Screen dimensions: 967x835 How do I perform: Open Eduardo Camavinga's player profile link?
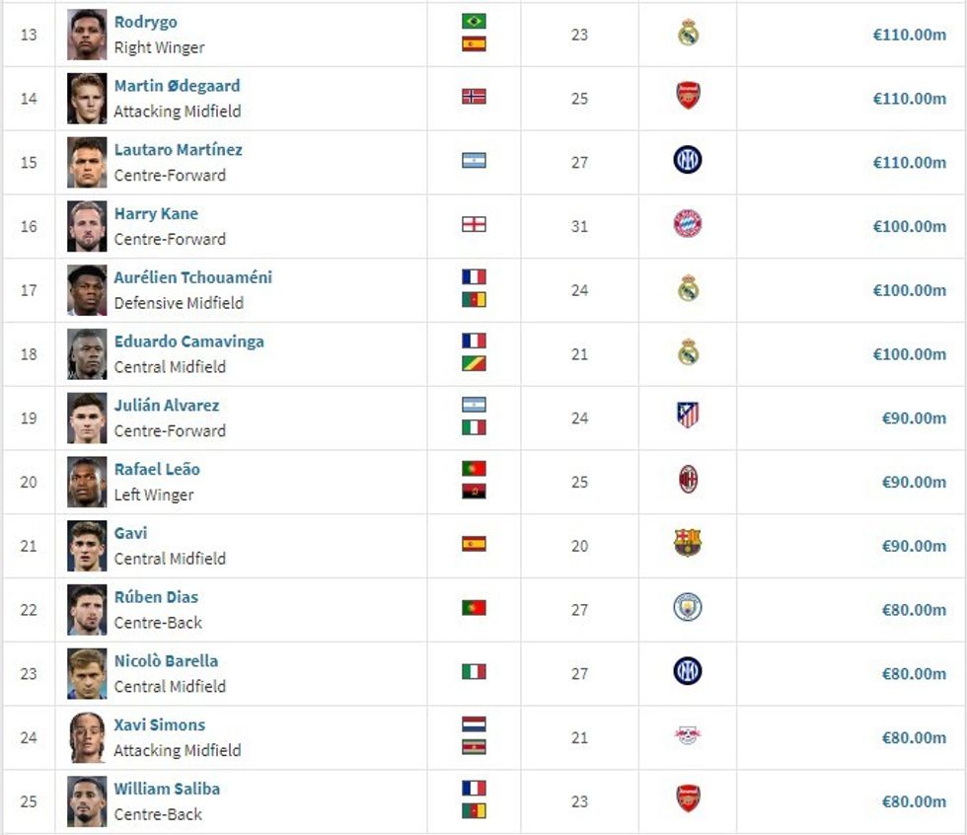(188, 342)
